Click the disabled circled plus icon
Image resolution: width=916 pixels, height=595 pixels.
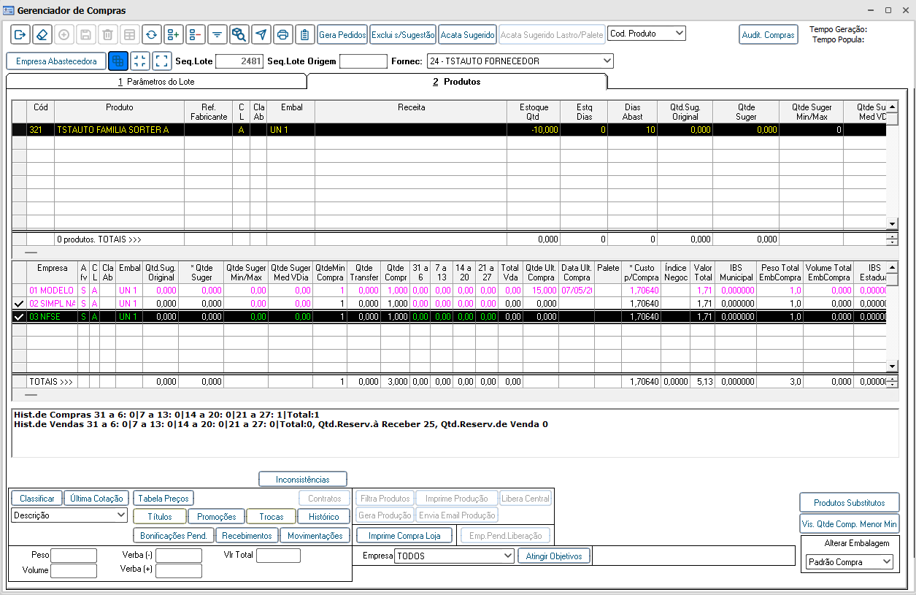click(63, 34)
